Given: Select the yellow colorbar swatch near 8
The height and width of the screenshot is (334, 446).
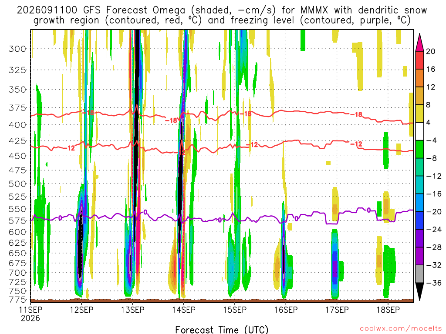Looking at the screenshot, I should (x=419, y=114).
